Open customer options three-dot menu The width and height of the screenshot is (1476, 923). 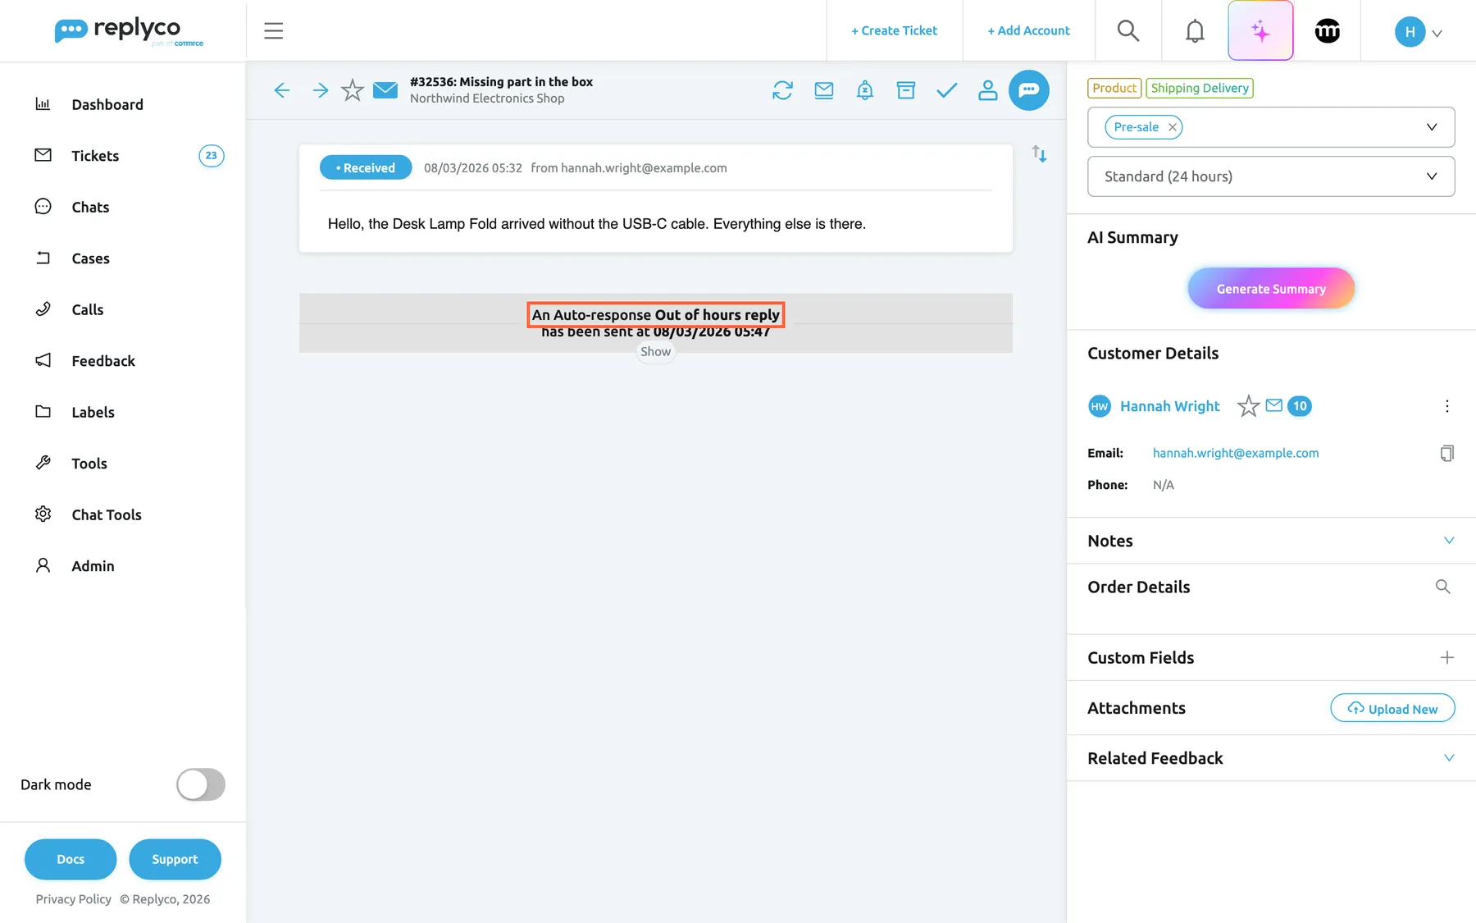pyautogui.click(x=1446, y=406)
